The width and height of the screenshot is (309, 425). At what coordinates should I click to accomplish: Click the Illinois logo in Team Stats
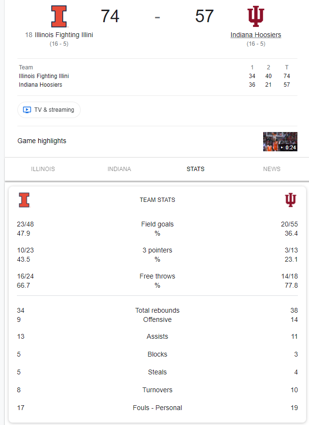[x=24, y=200]
